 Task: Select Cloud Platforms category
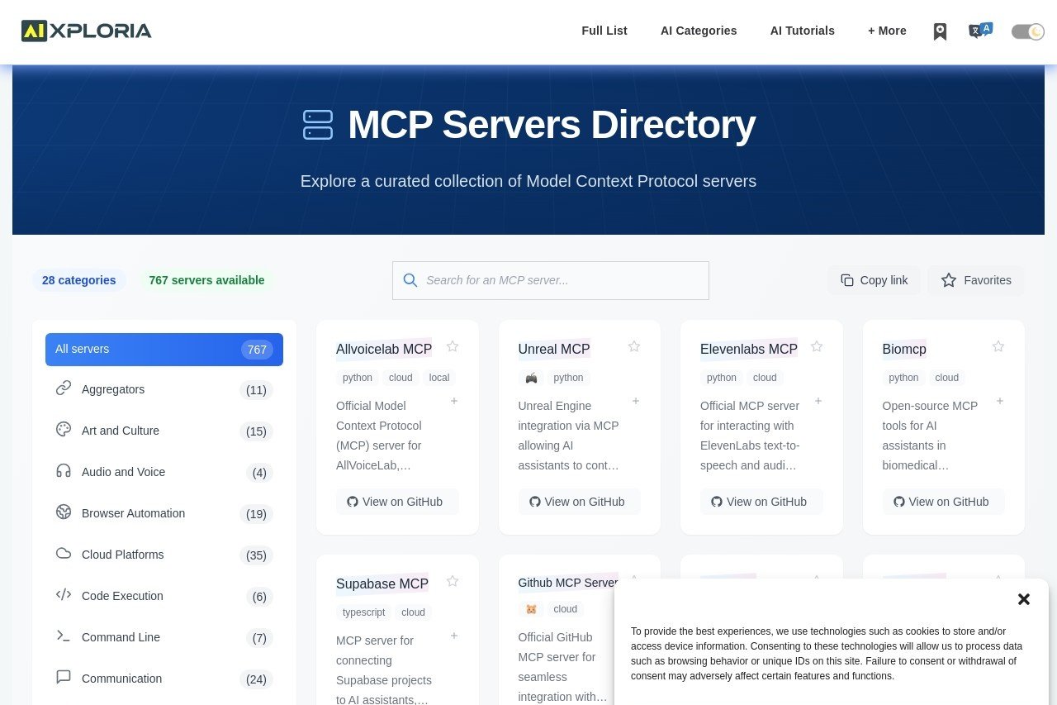(164, 555)
